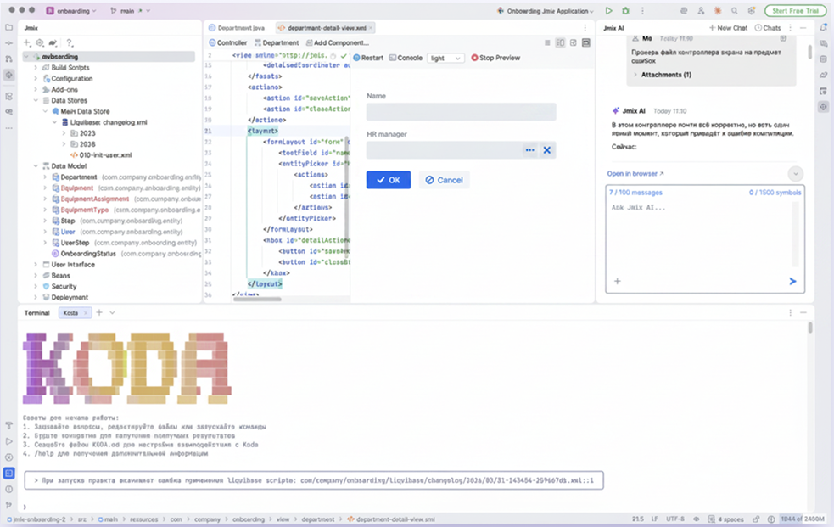Click the blue OK button
Viewport: 834px width, 527px height.
pos(389,180)
